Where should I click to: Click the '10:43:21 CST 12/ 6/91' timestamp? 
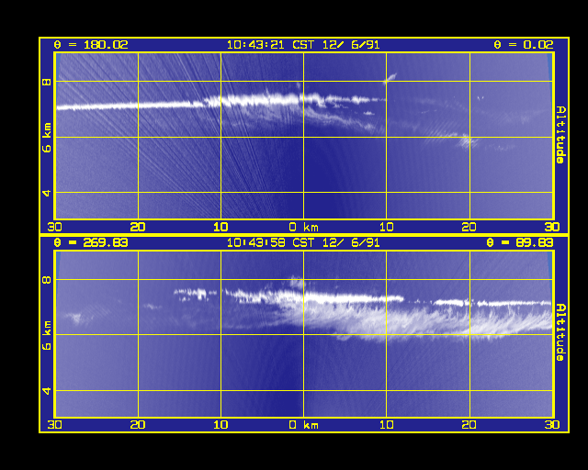click(x=303, y=45)
